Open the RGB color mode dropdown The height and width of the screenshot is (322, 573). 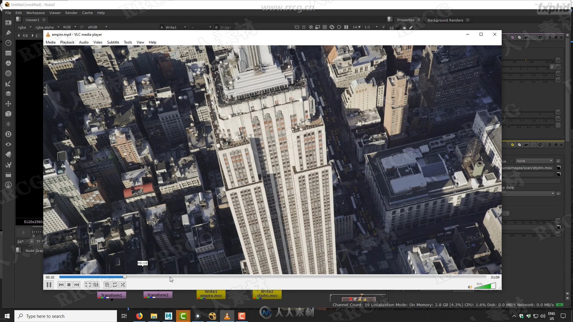point(70,27)
